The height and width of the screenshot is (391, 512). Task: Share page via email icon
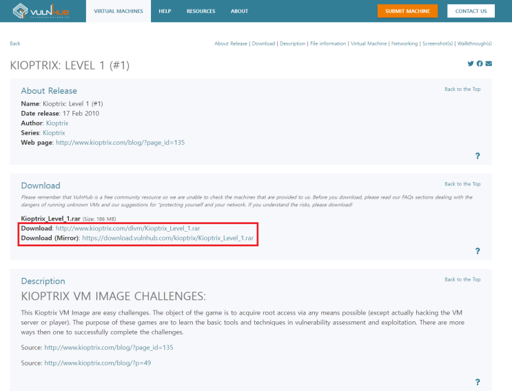coord(489,63)
